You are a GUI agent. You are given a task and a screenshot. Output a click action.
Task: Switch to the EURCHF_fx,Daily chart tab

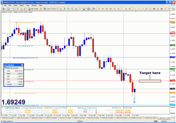click(108, 118)
